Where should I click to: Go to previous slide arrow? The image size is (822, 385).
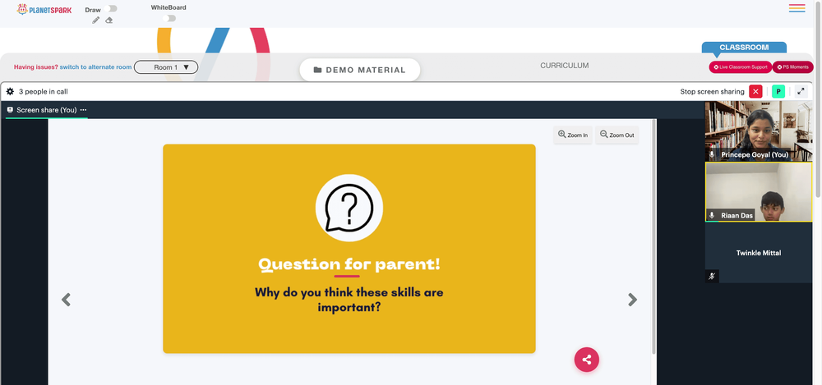click(x=66, y=300)
